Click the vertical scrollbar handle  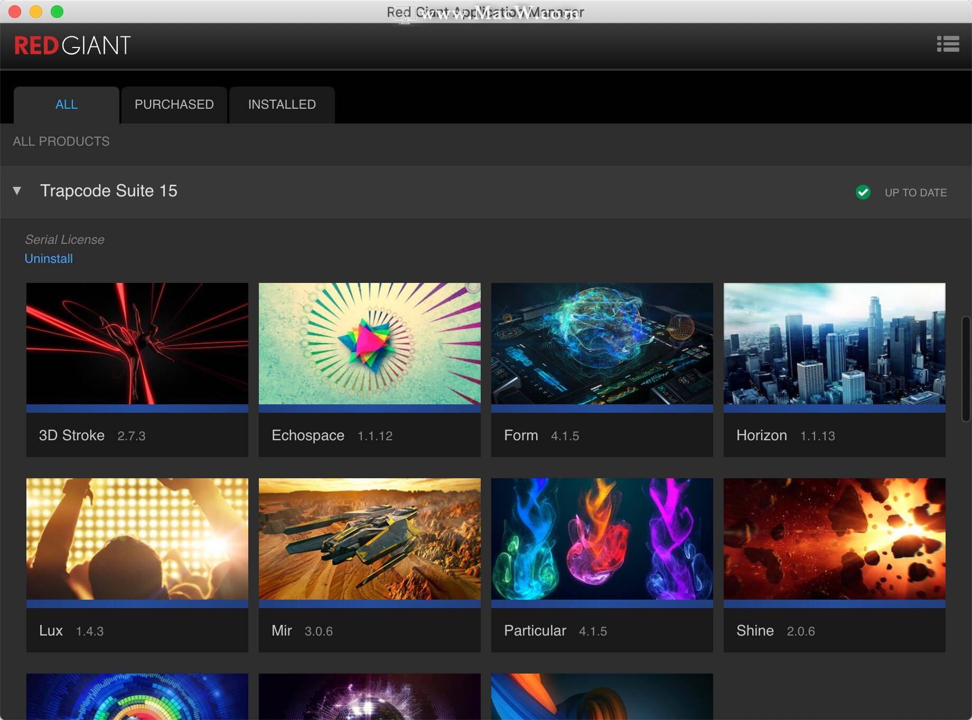pyautogui.click(x=966, y=369)
